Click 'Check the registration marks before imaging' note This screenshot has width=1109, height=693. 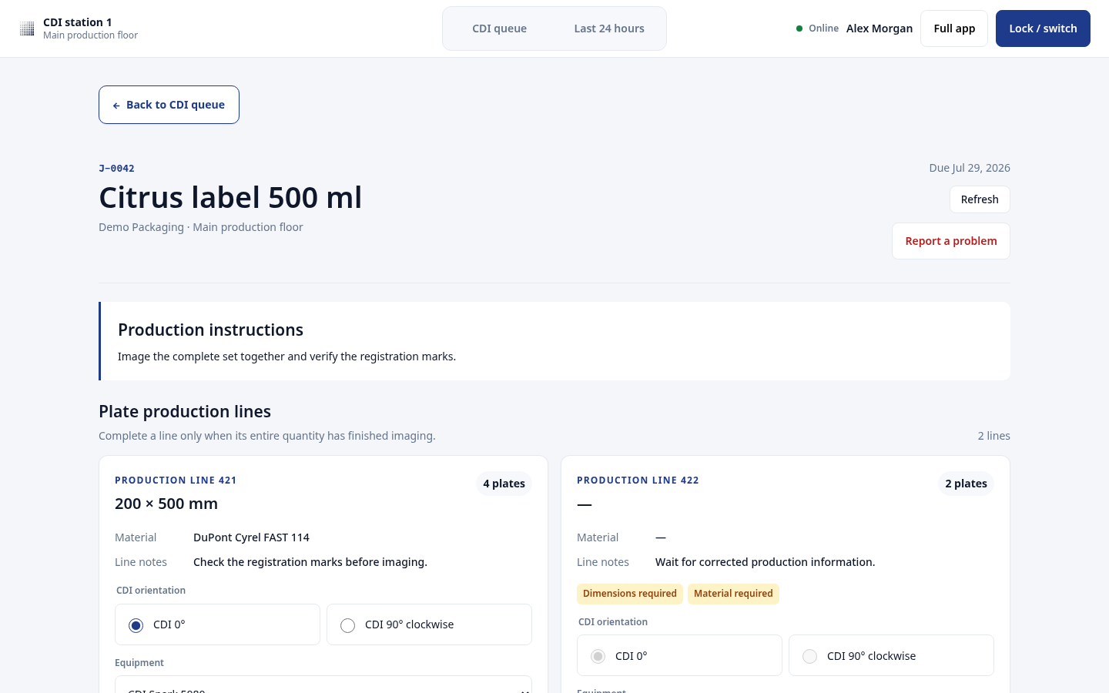(x=310, y=562)
